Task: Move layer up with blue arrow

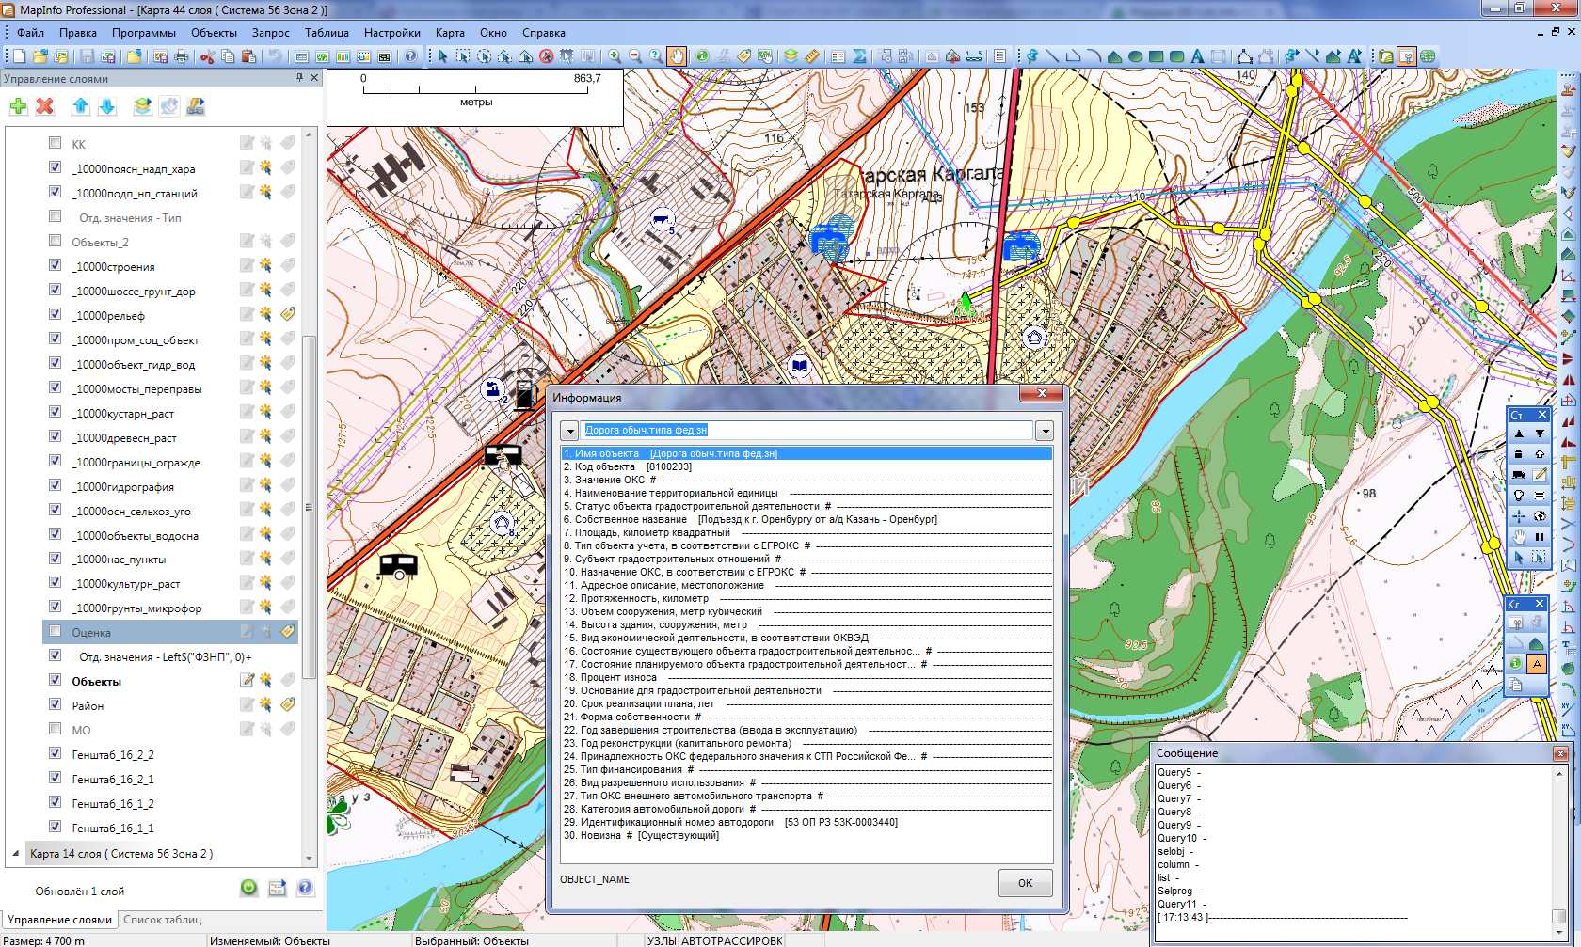Action: click(x=80, y=106)
